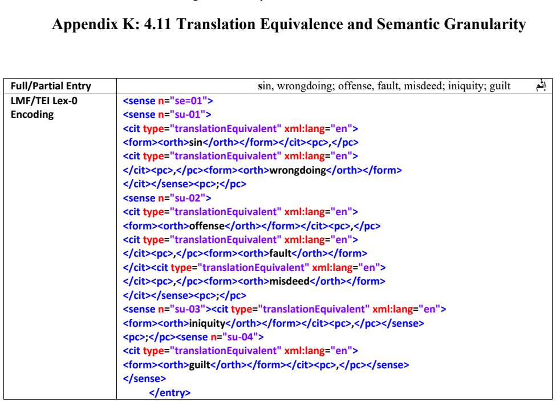The width and height of the screenshot is (556, 403).
Task: Click the word 'guilt' in the XML
Action: click(200, 365)
